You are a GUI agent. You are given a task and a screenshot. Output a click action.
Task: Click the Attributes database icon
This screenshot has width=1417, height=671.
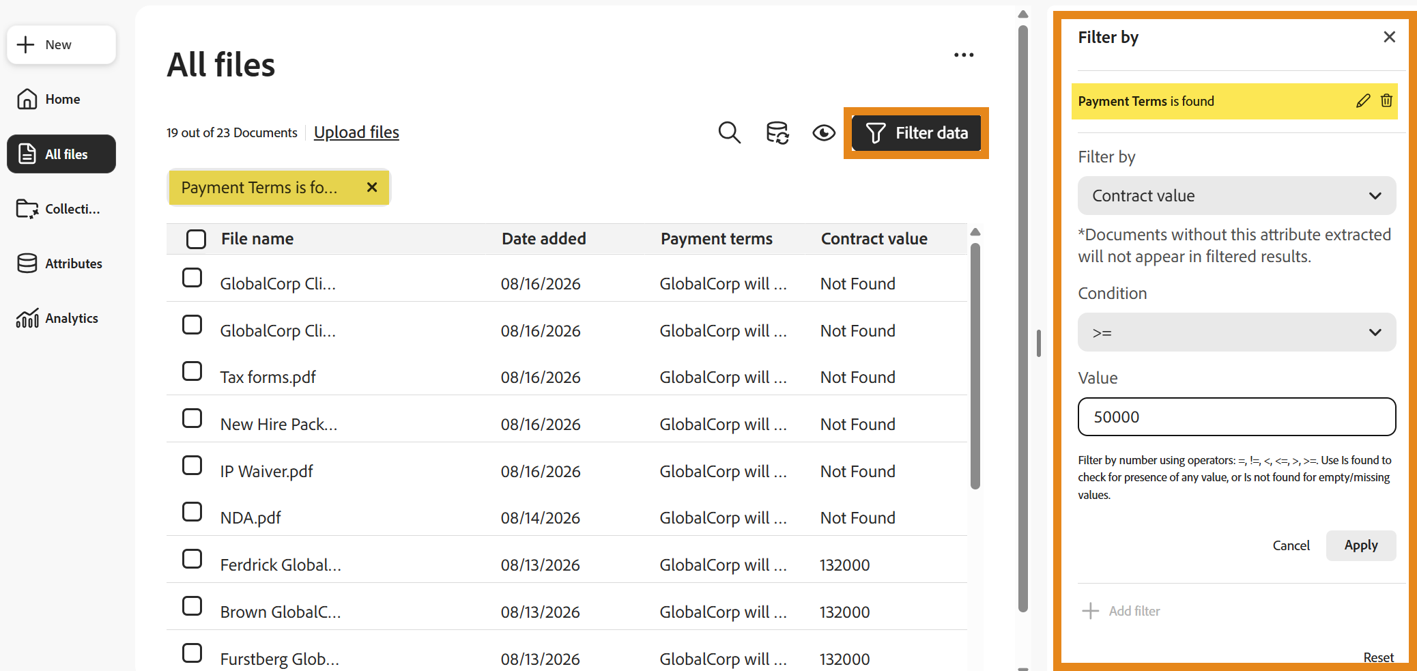(x=27, y=263)
